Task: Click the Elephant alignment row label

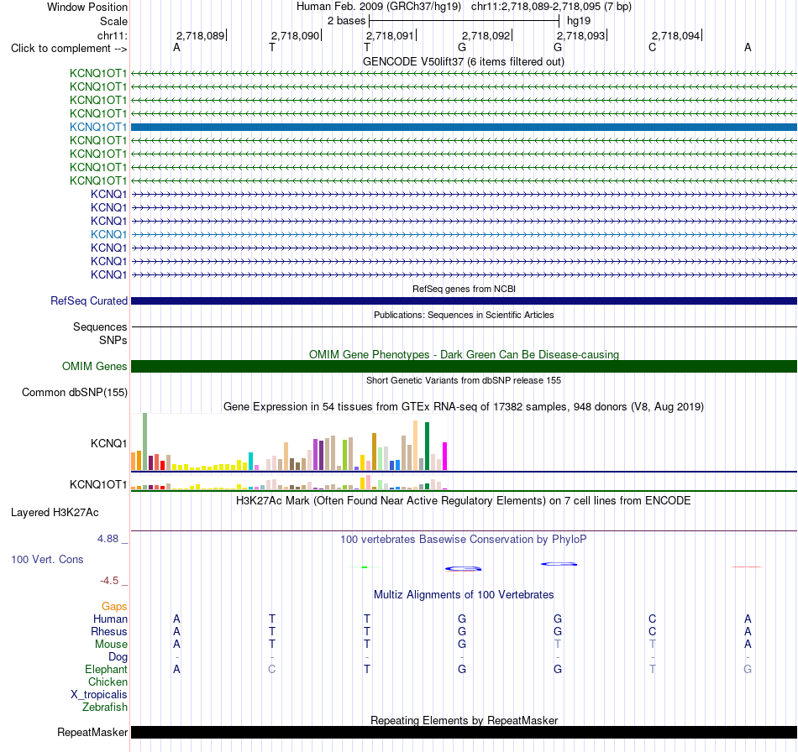Action: pos(106,669)
